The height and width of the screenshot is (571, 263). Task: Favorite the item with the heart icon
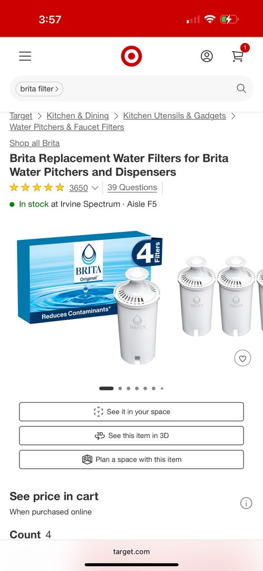point(242,359)
